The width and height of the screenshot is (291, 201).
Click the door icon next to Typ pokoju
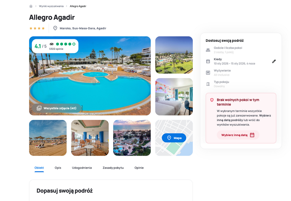[x=208, y=84]
